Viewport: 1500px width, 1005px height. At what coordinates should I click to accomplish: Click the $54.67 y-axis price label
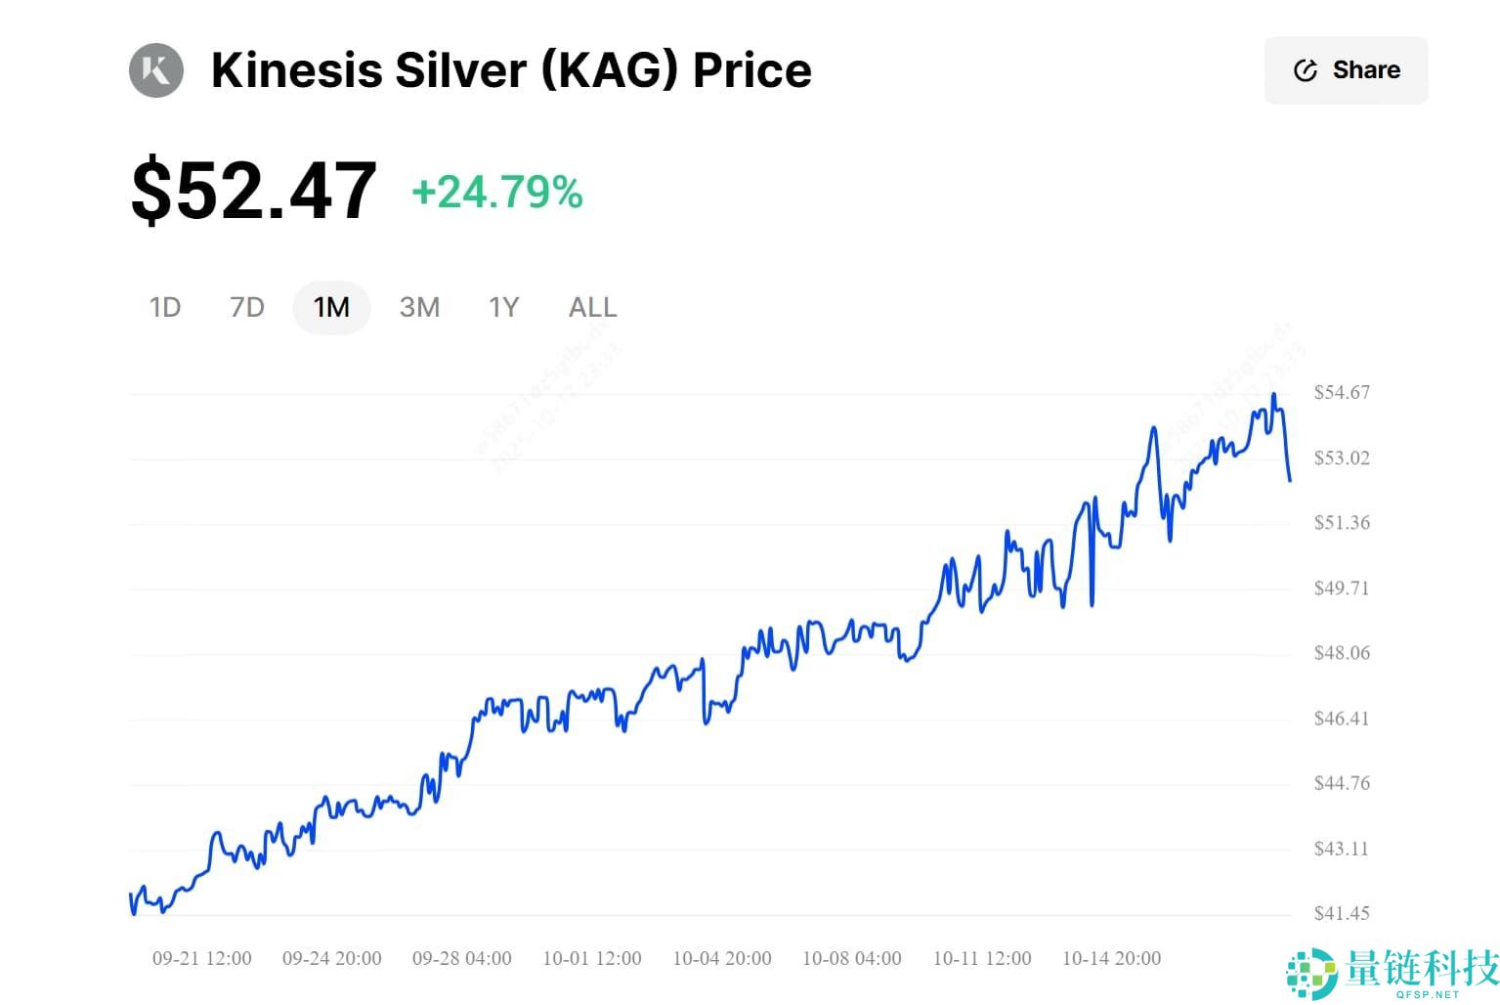pos(1342,393)
